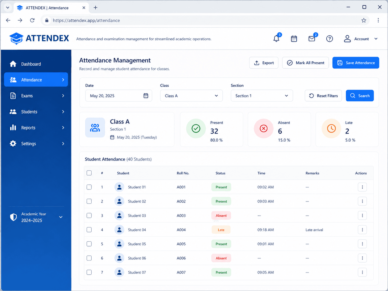This screenshot has height=291, width=388.
Task: Open Students in the sidebar
Action: pos(36,112)
